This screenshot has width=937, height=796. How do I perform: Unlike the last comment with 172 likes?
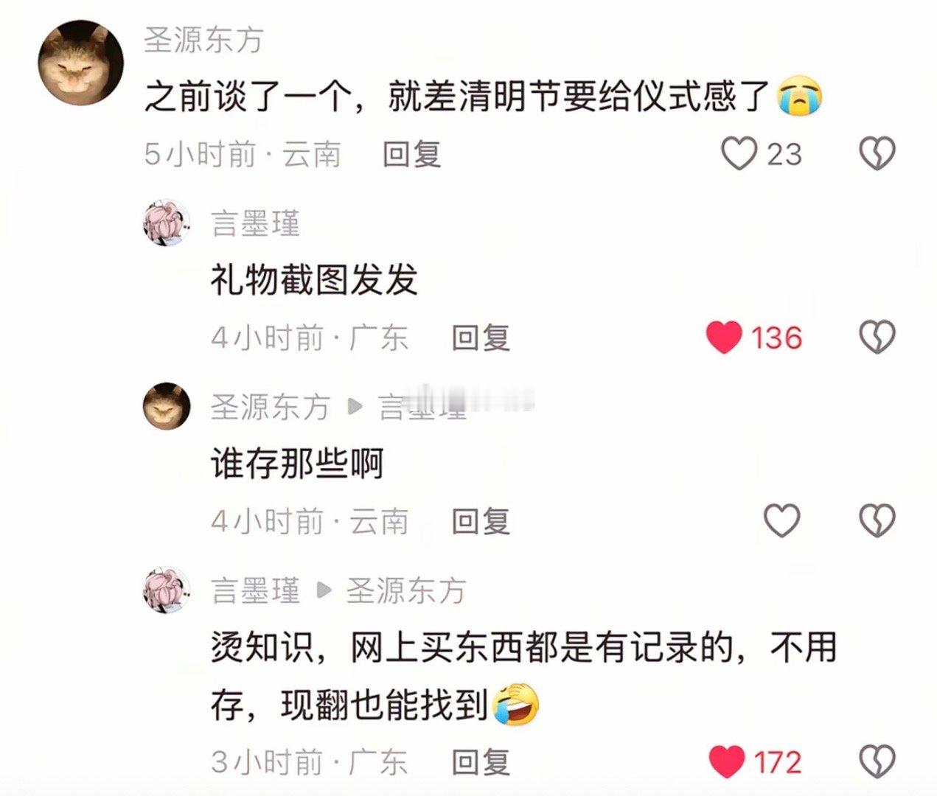pyautogui.click(x=726, y=761)
